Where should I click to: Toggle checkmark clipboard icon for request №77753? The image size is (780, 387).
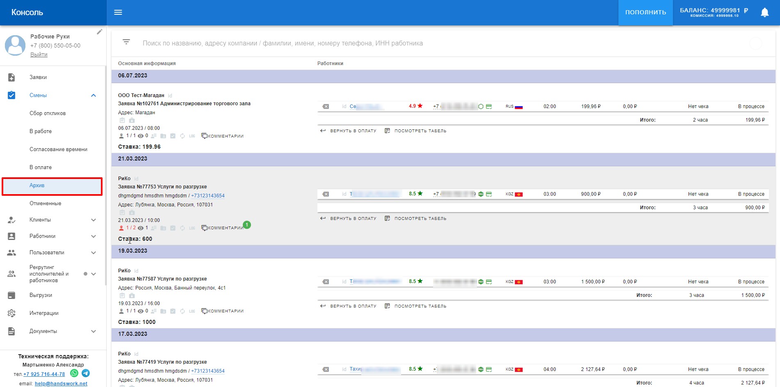click(x=173, y=228)
